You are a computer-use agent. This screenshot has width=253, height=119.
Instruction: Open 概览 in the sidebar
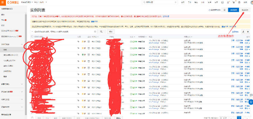pos(3,15)
